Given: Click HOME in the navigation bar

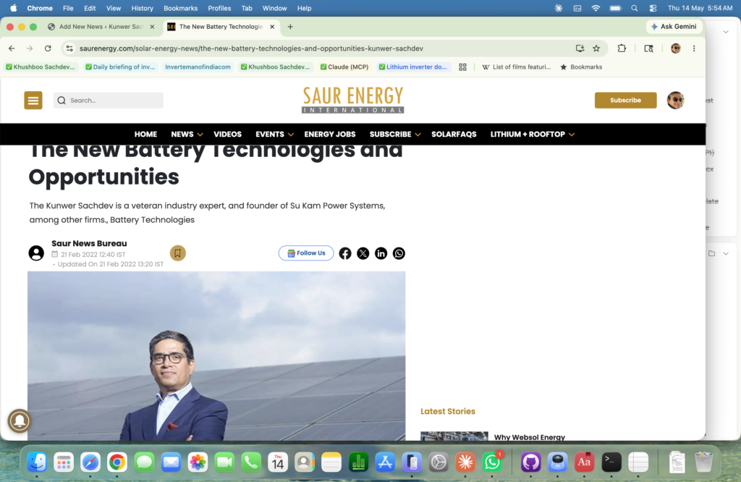Looking at the screenshot, I should [x=145, y=134].
